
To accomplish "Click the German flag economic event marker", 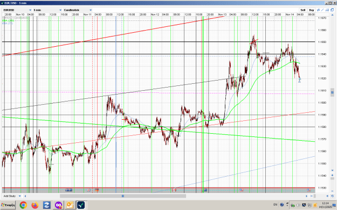I will point(97,190).
